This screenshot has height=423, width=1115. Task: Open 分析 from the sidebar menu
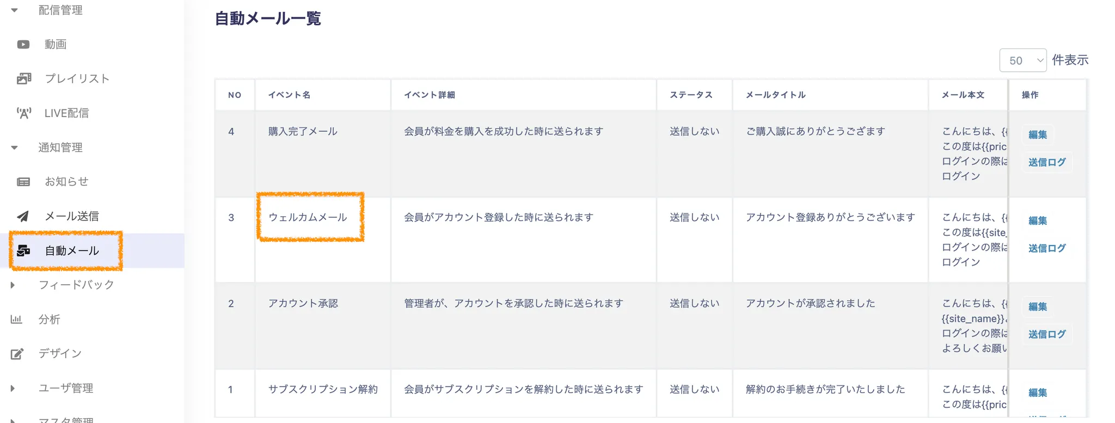[49, 320]
